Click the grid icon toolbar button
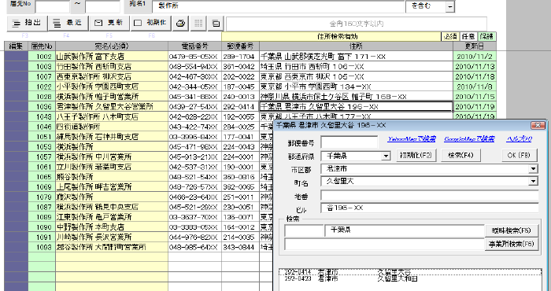Viewport: 551px width, 291px height. point(198,24)
